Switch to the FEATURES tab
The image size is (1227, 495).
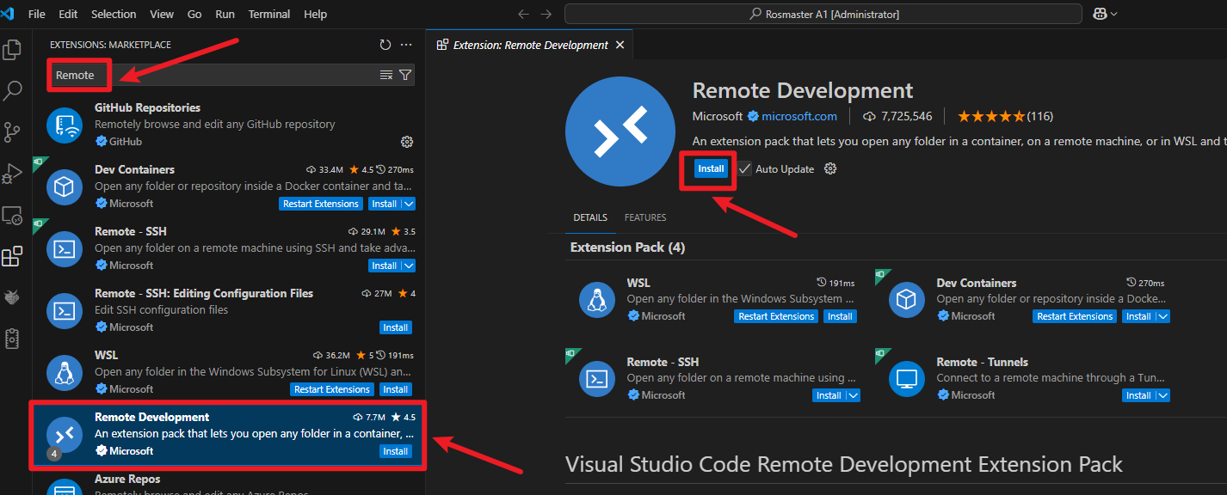(x=645, y=217)
